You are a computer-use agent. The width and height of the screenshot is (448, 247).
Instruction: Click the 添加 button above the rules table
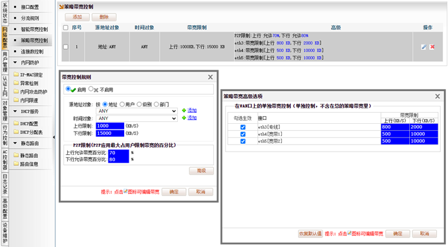77,17
